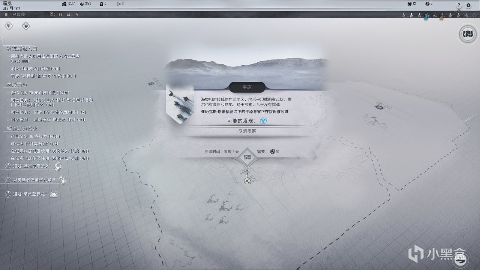Image resolution: width=480 pixels, height=270 pixels.
Task: Open the settings gear menu
Action: pyautogui.click(x=468, y=5)
